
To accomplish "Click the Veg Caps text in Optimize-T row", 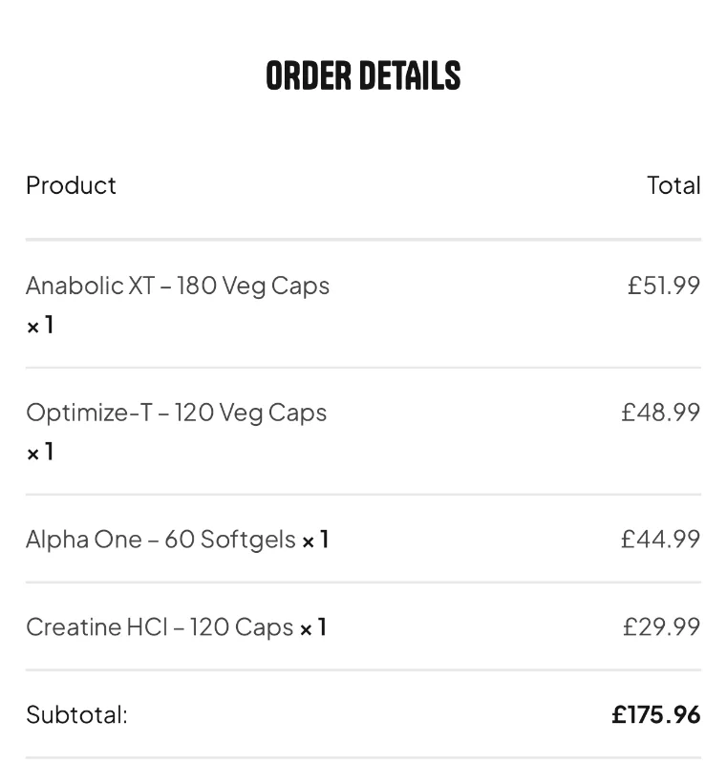I will [x=273, y=414].
